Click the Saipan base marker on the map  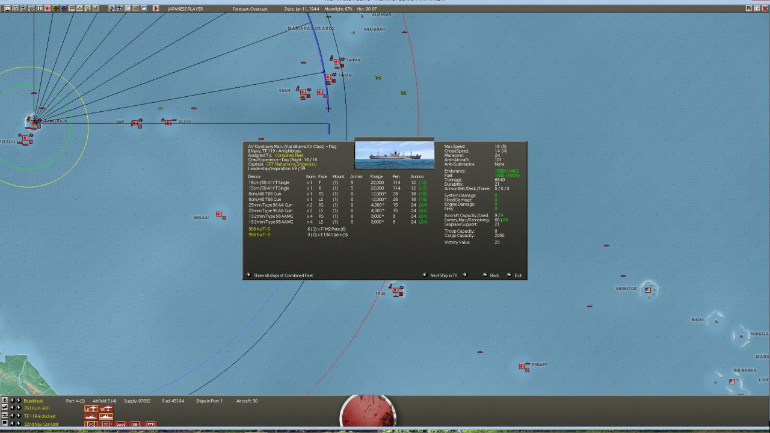337,62
